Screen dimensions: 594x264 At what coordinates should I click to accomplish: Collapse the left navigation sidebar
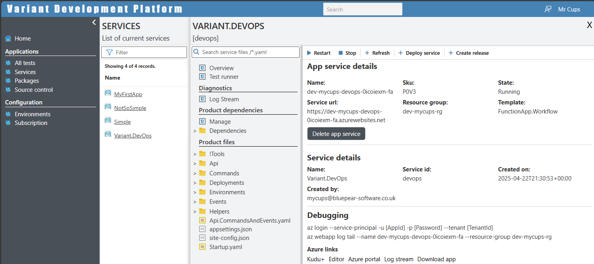(94, 22)
